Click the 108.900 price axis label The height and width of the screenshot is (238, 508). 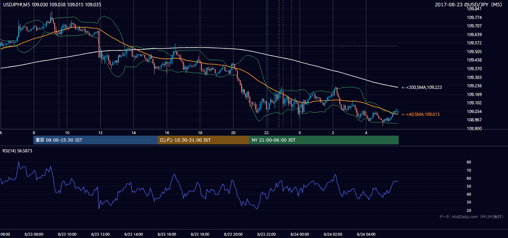pyautogui.click(x=474, y=129)
